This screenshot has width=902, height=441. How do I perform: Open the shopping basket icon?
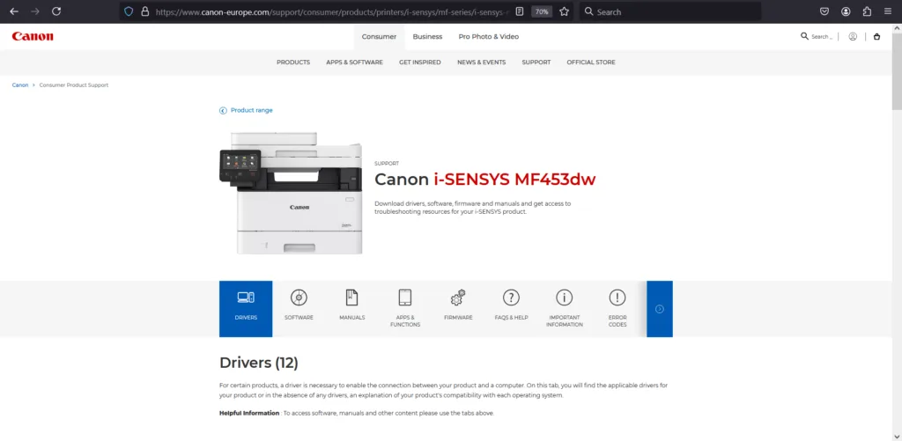(x=876, y=36)
